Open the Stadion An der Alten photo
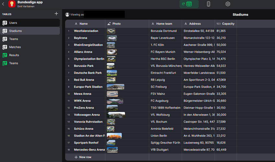This screenshot has width=275, height=162. [114, 136]
